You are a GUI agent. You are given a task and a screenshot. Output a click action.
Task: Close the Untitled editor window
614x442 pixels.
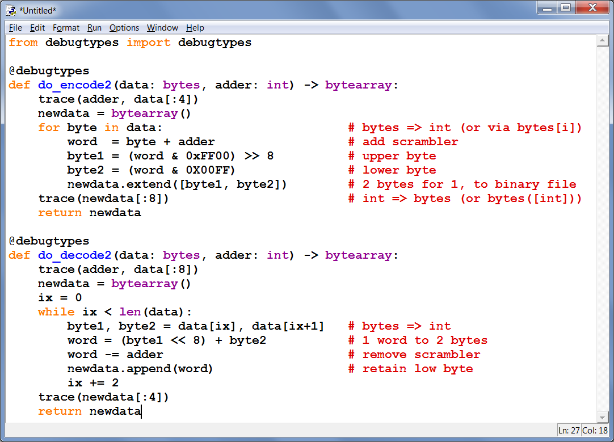tap(591, 8)
